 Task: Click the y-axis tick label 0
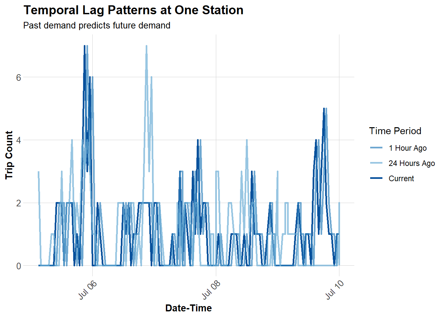[x=19, y=266]
